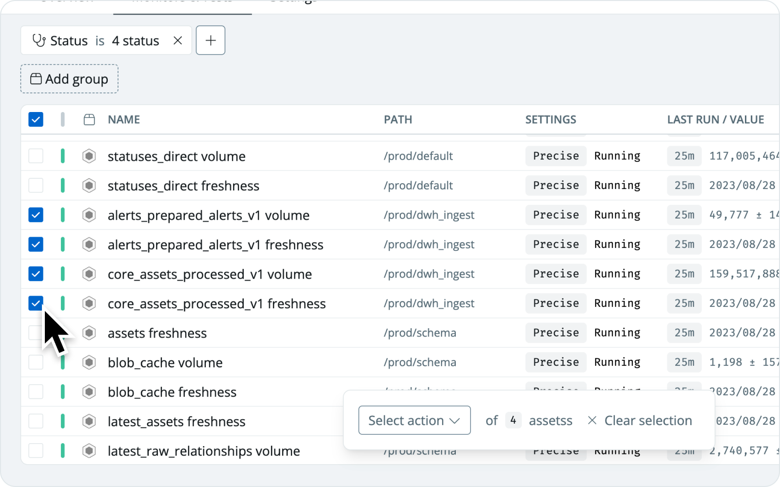Click the hexagon icon beside blob_cache volume
The width and height of the screenshot is (780, 487).
tap(90, 362)
